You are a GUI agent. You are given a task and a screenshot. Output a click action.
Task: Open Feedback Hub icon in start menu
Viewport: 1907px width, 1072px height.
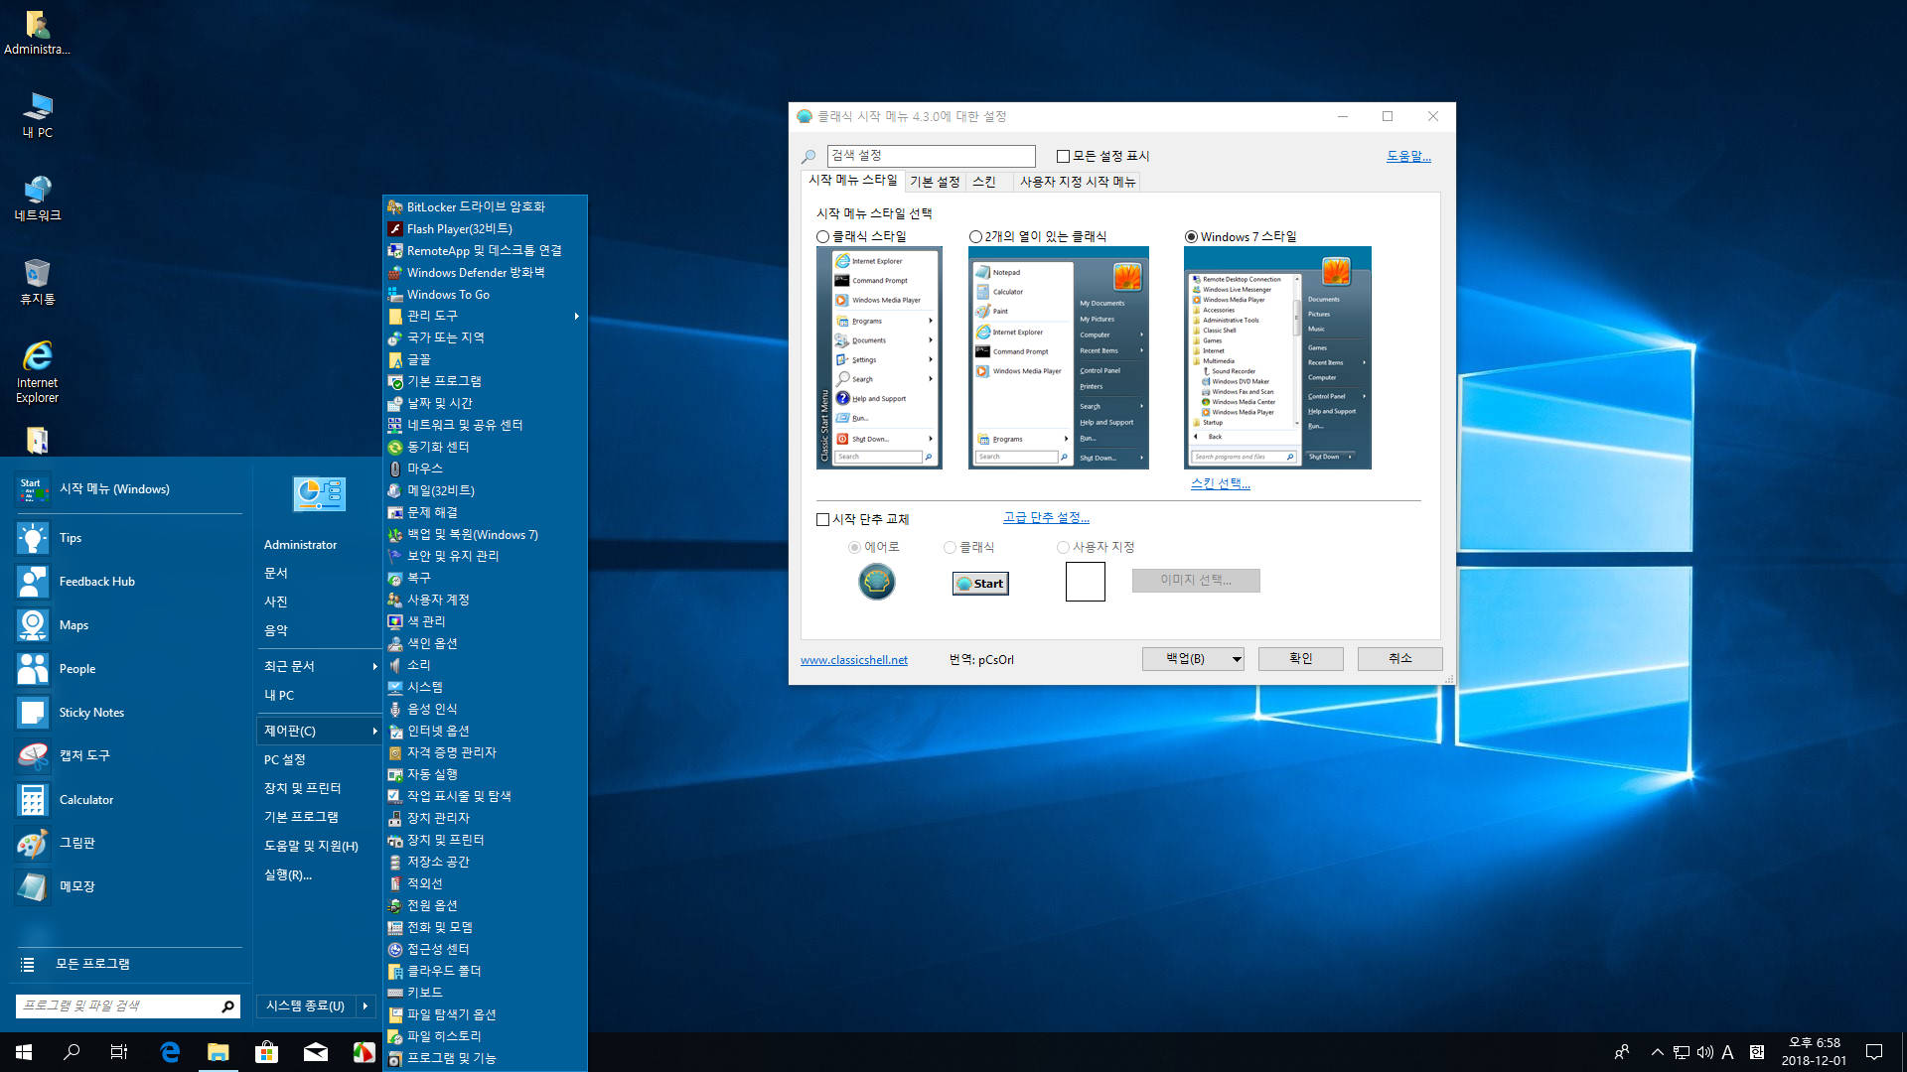point(33,582)
